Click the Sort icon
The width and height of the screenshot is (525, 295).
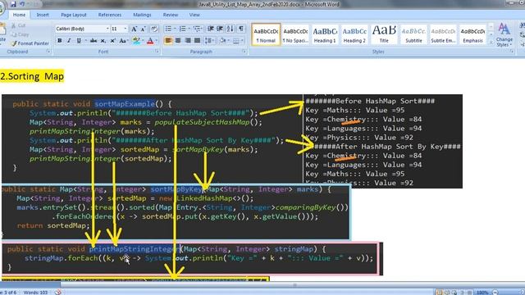point(230,29)
